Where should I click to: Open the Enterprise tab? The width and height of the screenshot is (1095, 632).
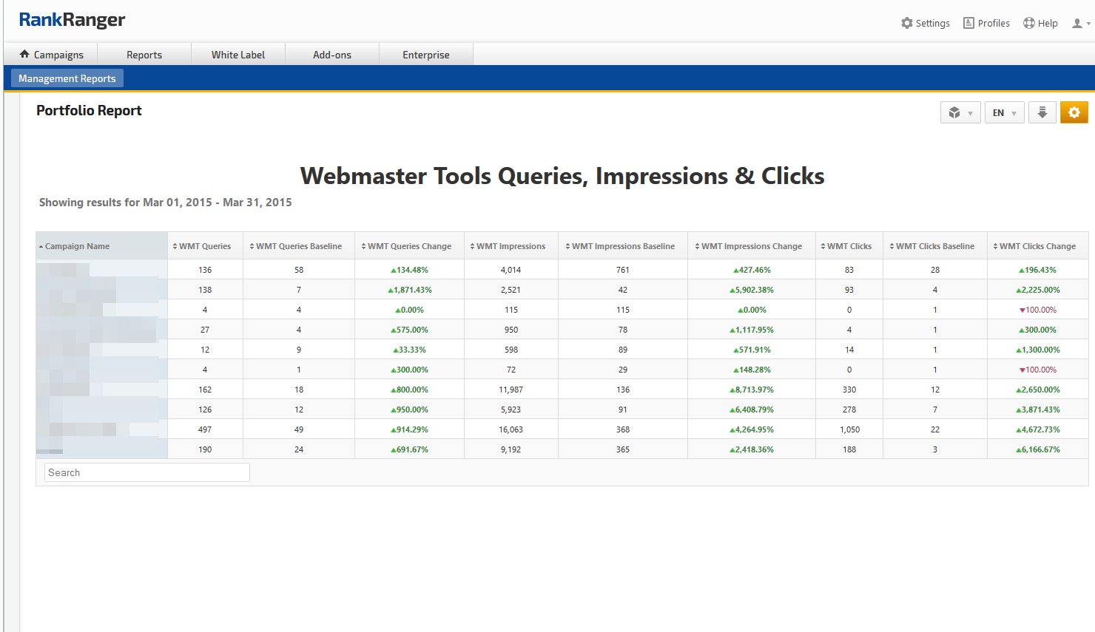tap(426, 55)
